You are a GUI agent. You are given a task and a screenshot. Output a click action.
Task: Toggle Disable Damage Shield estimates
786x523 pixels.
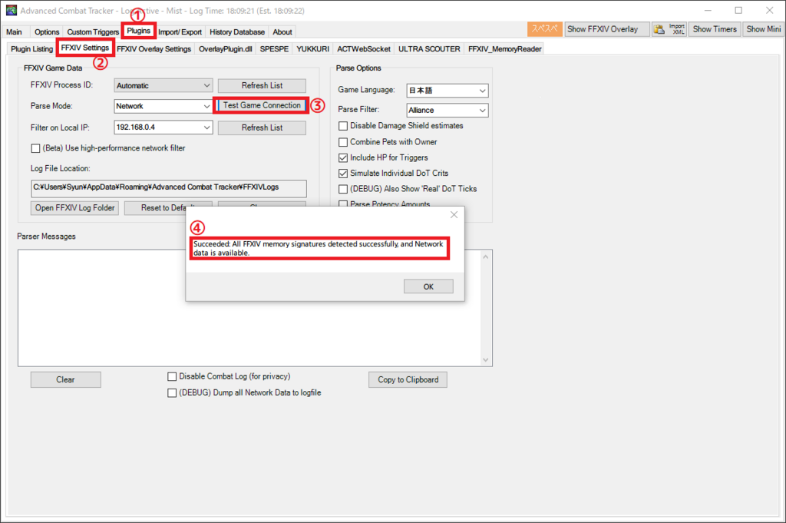[x=343, y=126]
